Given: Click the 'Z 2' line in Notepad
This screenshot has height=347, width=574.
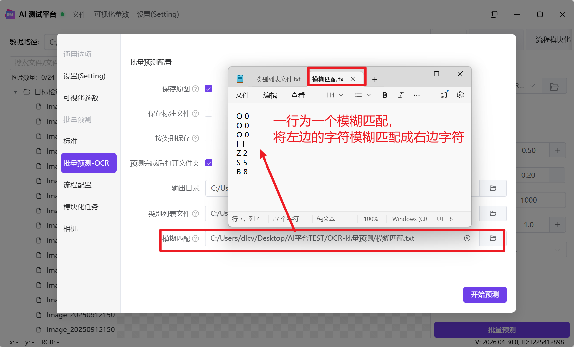Looking at the screenshot, I should (x=242, y=153).
